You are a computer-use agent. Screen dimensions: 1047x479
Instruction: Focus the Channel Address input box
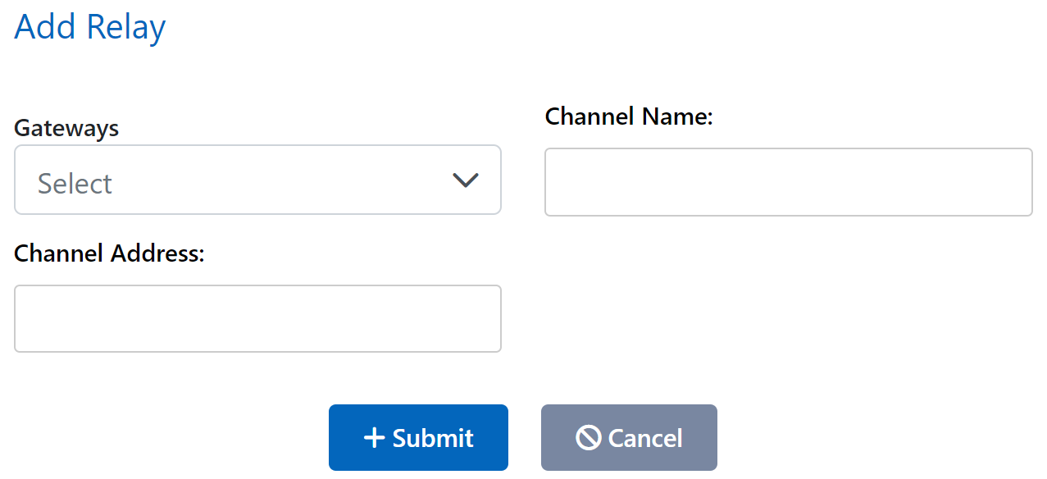[257, 318]
